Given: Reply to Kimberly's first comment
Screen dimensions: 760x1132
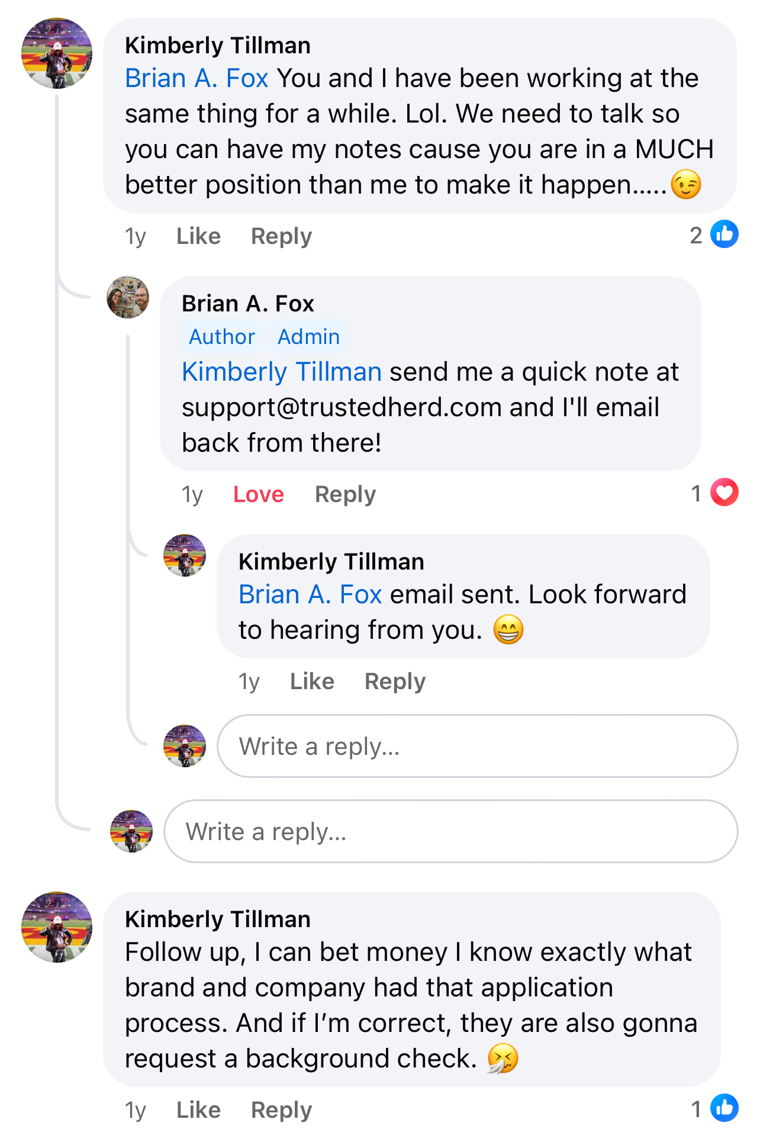Looking at the screenshot, I should pyautogui.click(x=281, y=236).
